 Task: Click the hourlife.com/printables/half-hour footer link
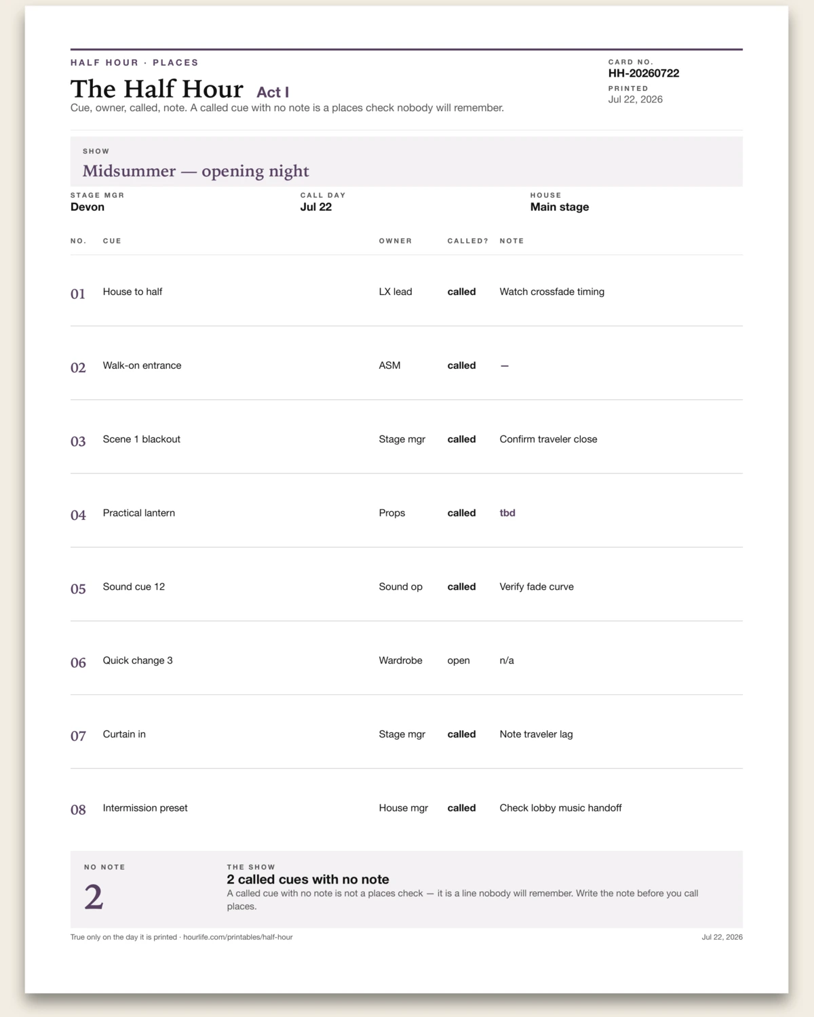pyautogui.click(x=237, y=937)
